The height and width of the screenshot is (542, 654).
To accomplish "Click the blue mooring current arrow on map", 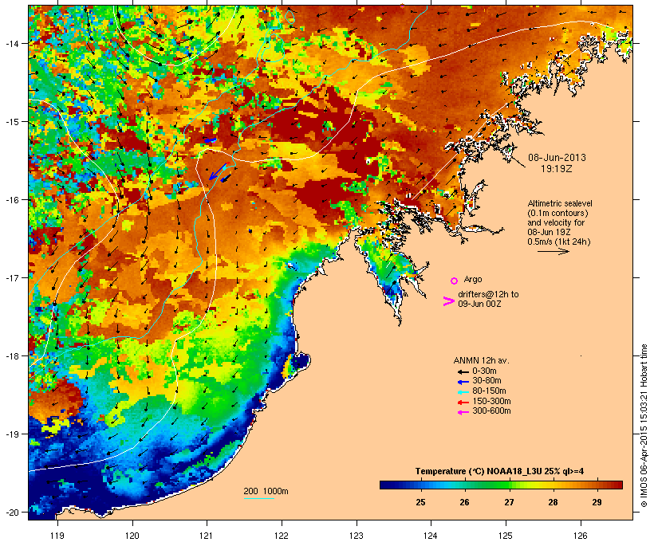I will pos(217,172).
